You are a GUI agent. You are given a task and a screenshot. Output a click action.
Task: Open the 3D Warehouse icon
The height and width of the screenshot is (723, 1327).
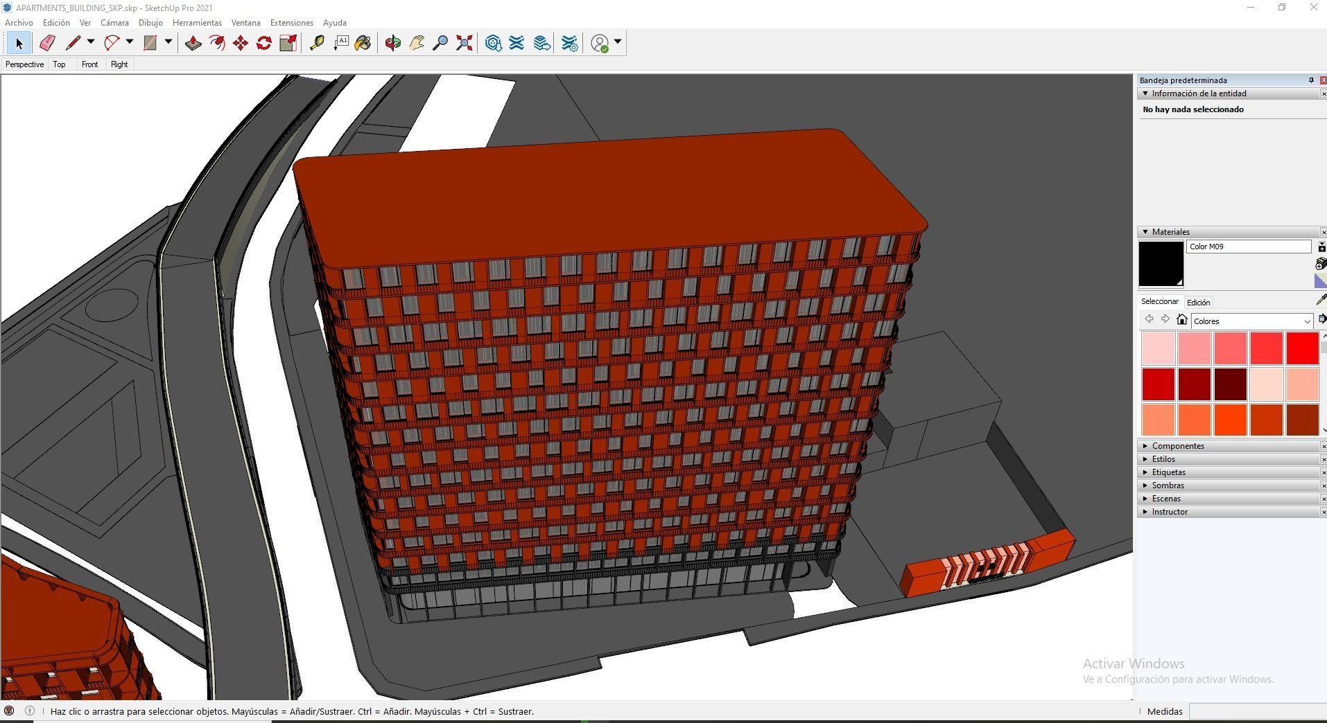coord(494,43)
